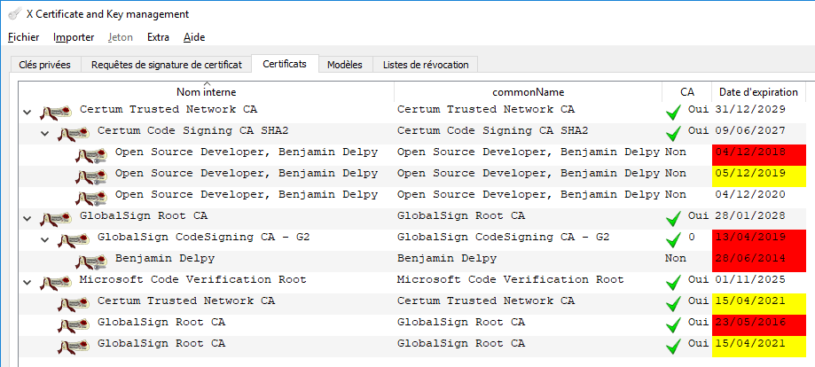Click commonName cell 'Benjamin Delpy'

[x=446, y=258]
